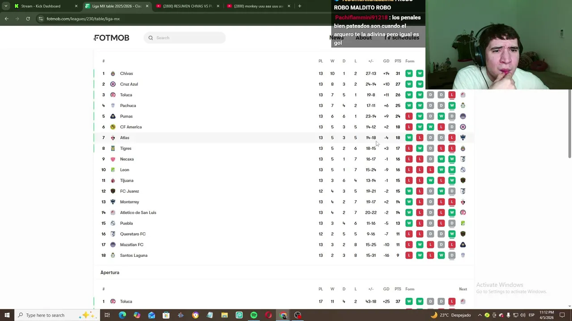This screenshot has height=321, width=572.
Task: Open File Explorer from the taskbar
Action: pyautogui.click(x=224, y=315)
